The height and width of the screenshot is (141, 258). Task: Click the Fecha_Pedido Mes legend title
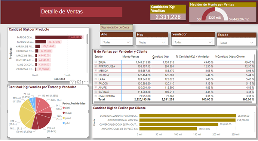[x=74, y=104]
